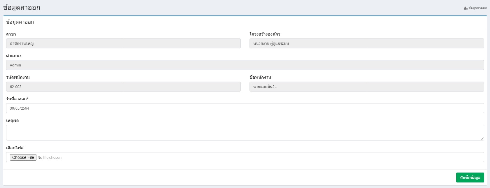Save with the บันทึกข้อมูล button

(470, 178)
